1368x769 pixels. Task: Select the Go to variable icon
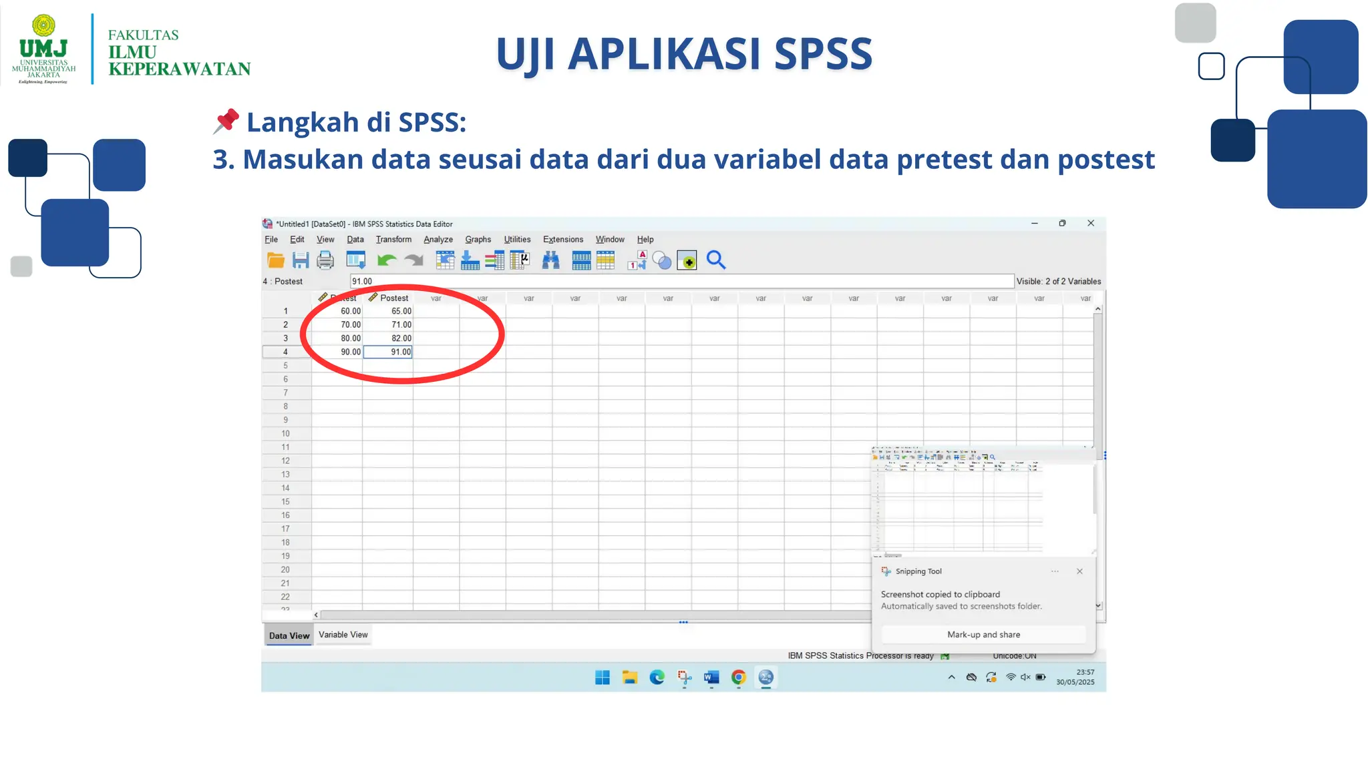tap(470, 260)
